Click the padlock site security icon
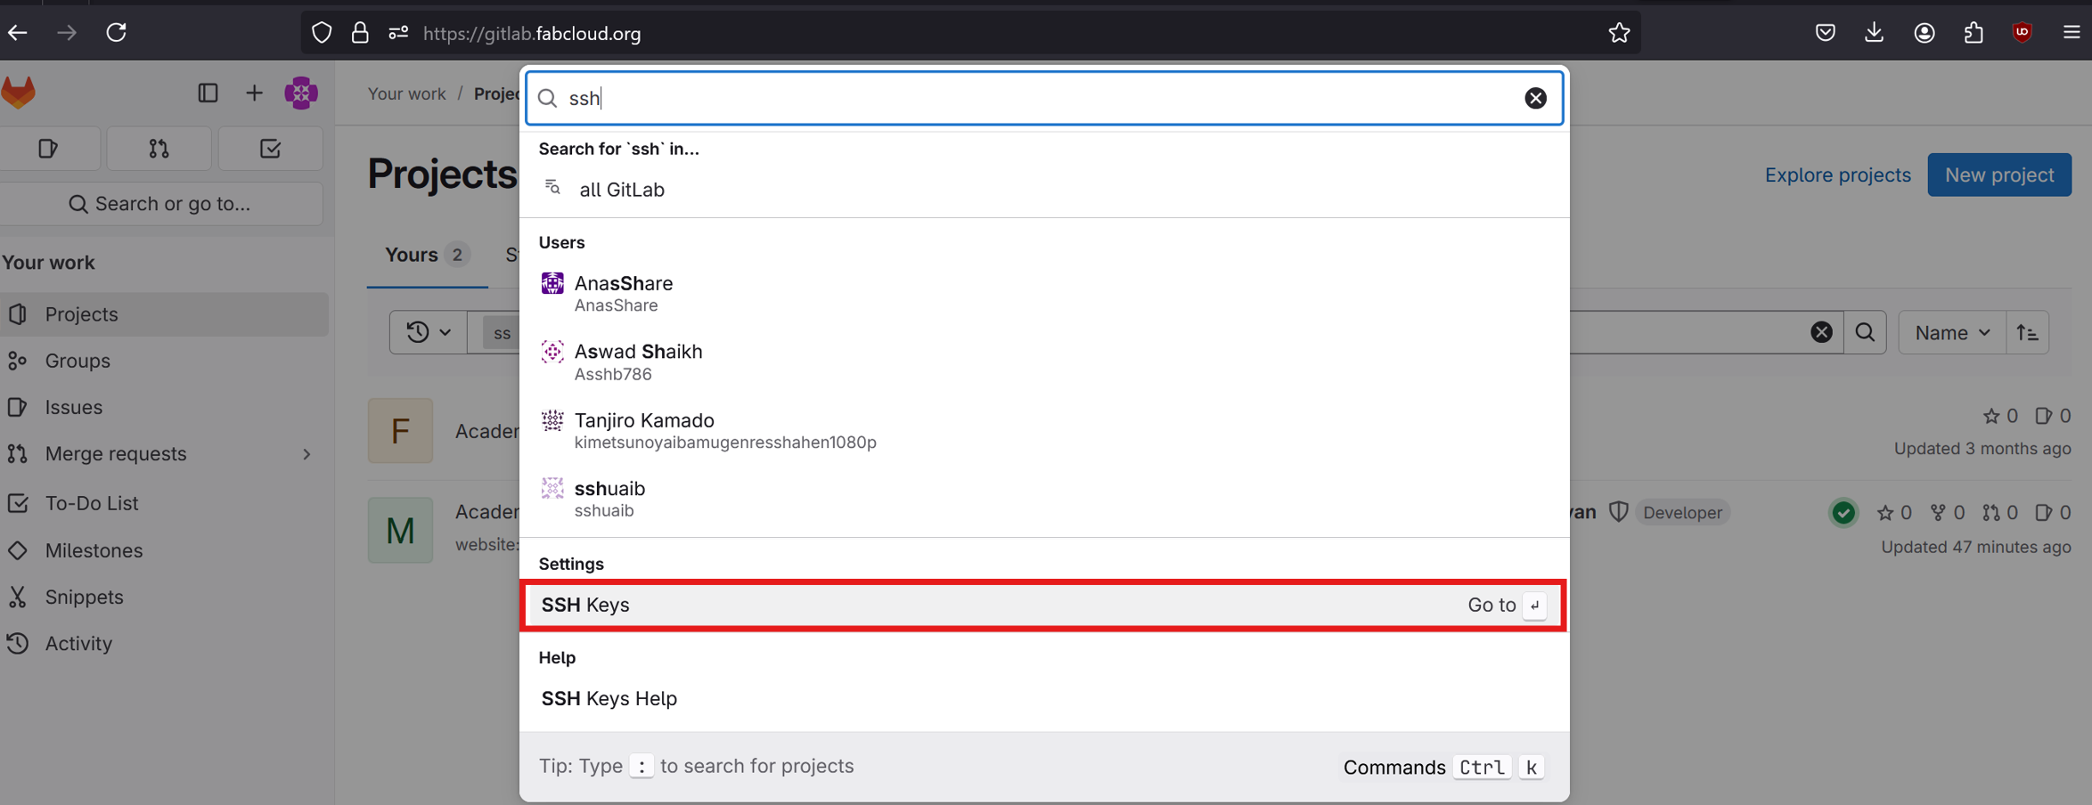 [x=360, y=33]
